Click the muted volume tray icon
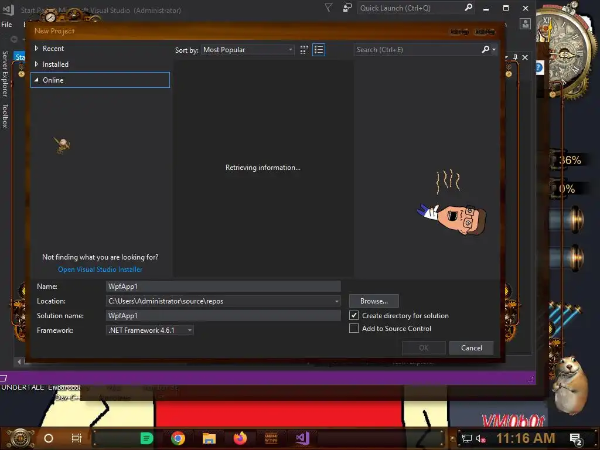 coord(480,438)
